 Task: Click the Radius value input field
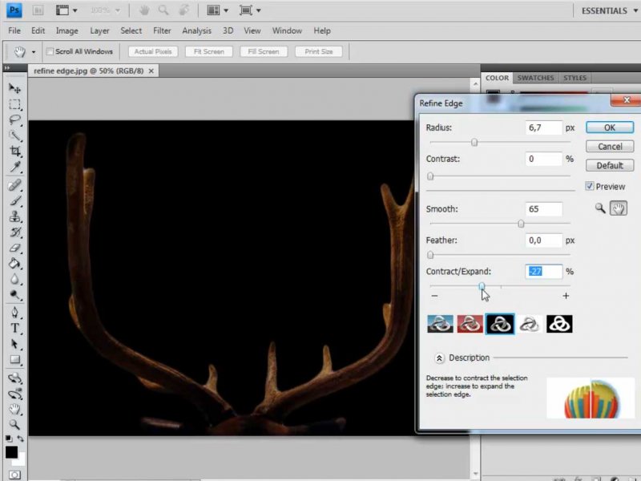click(x=543, y=127)
